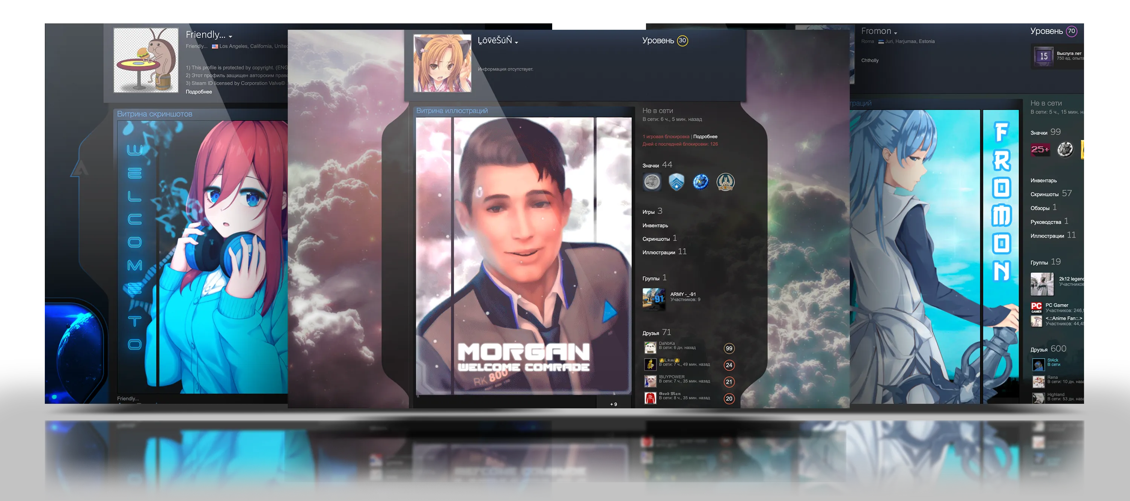Click the level 70 circle on Fromon profile
The width and height of the screenshot is (1130, 501).
[x=1071, y=31]
